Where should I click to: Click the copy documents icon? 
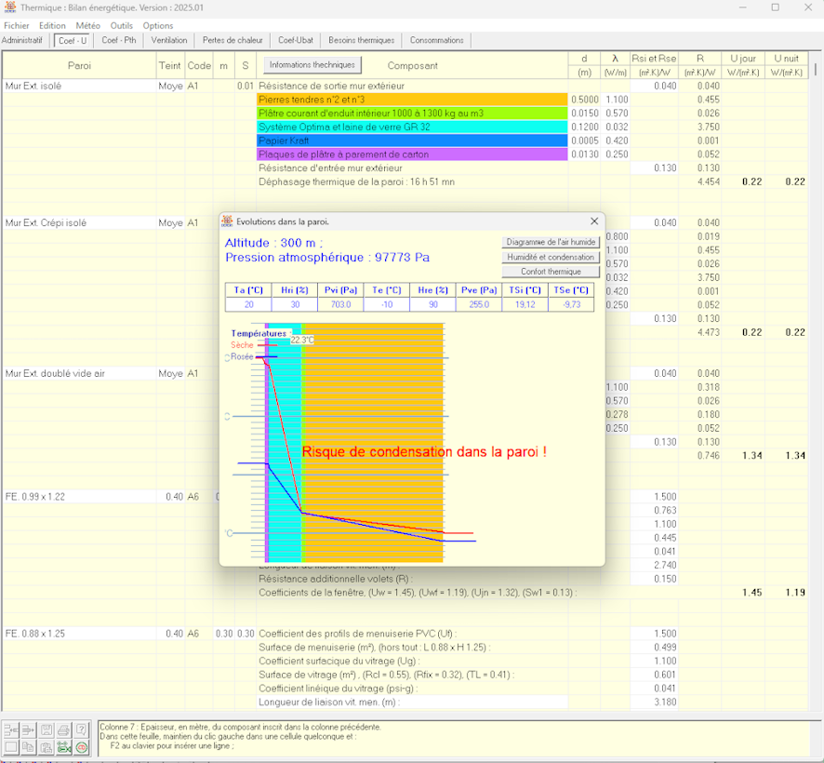point(29,747)
